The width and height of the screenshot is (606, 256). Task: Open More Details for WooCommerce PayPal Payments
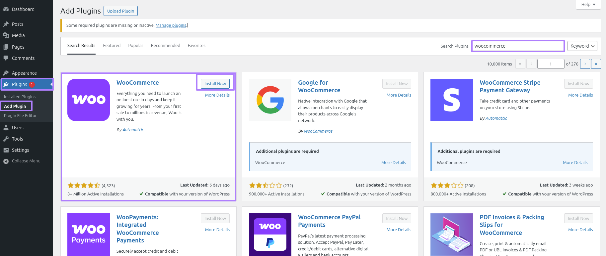click(x=399, y=230)
